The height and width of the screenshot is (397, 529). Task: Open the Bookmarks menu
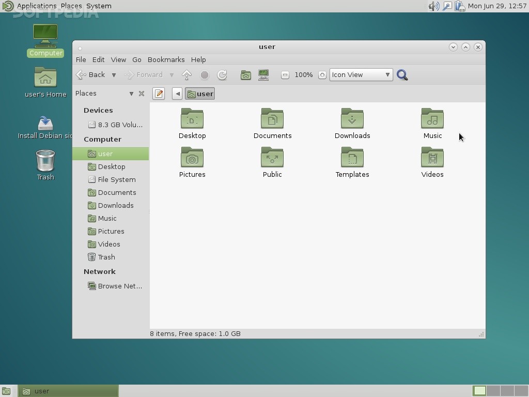(166, 59)
